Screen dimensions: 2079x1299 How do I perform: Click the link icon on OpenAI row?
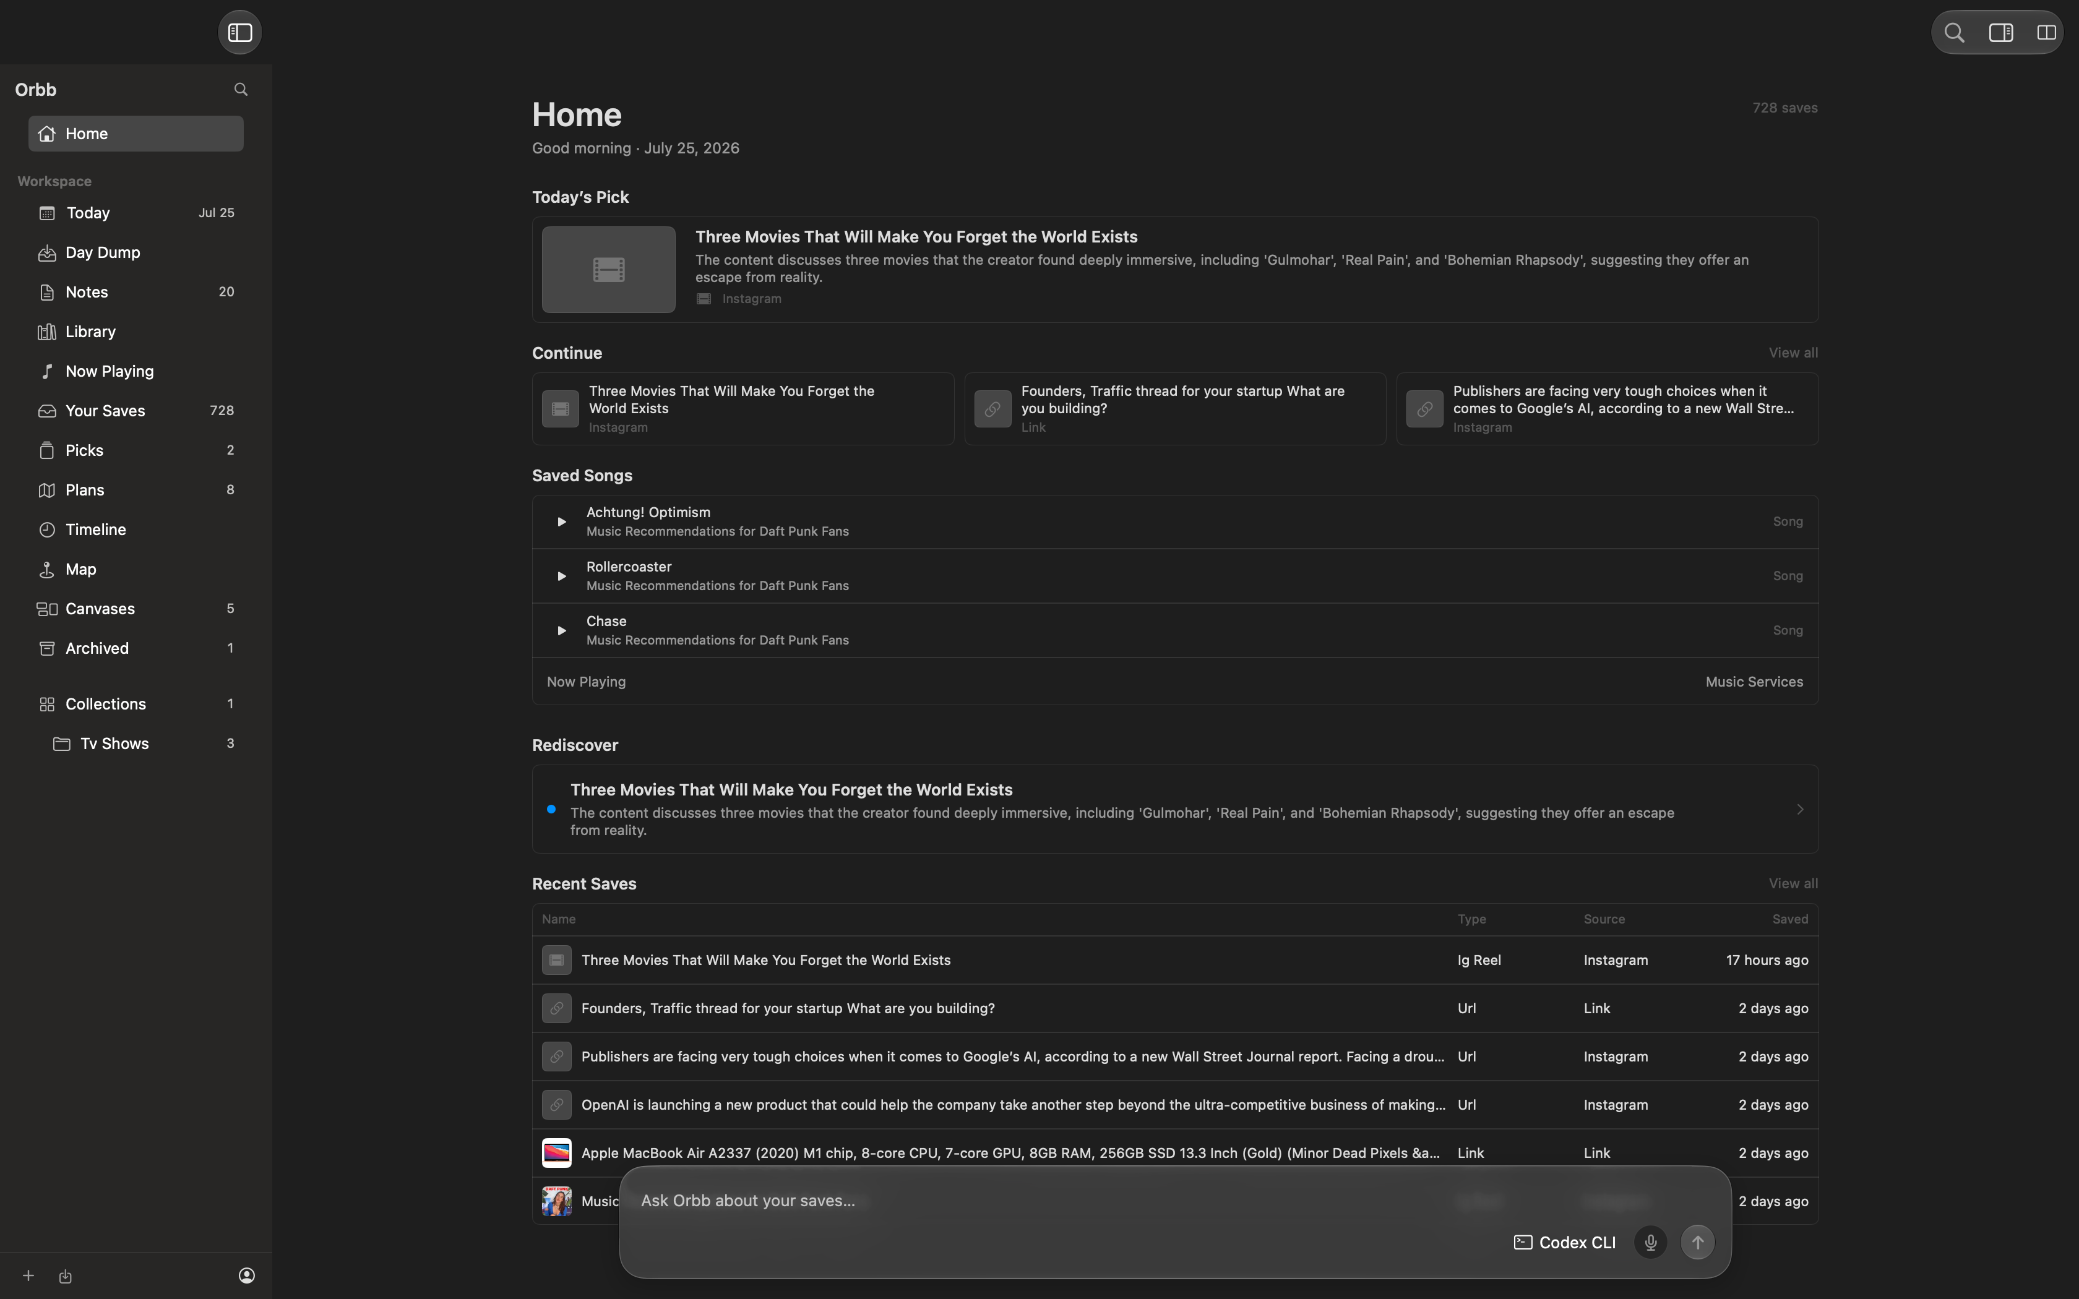pos(557,1105)
